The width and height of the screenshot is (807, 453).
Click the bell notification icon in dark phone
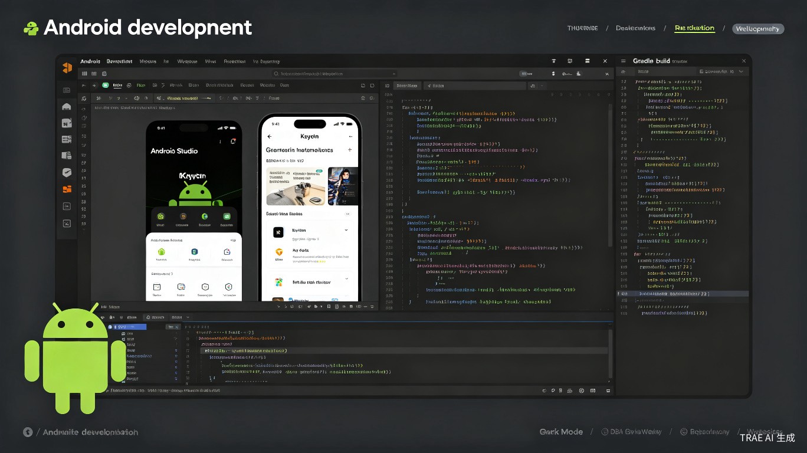click(x=234, y=141)
